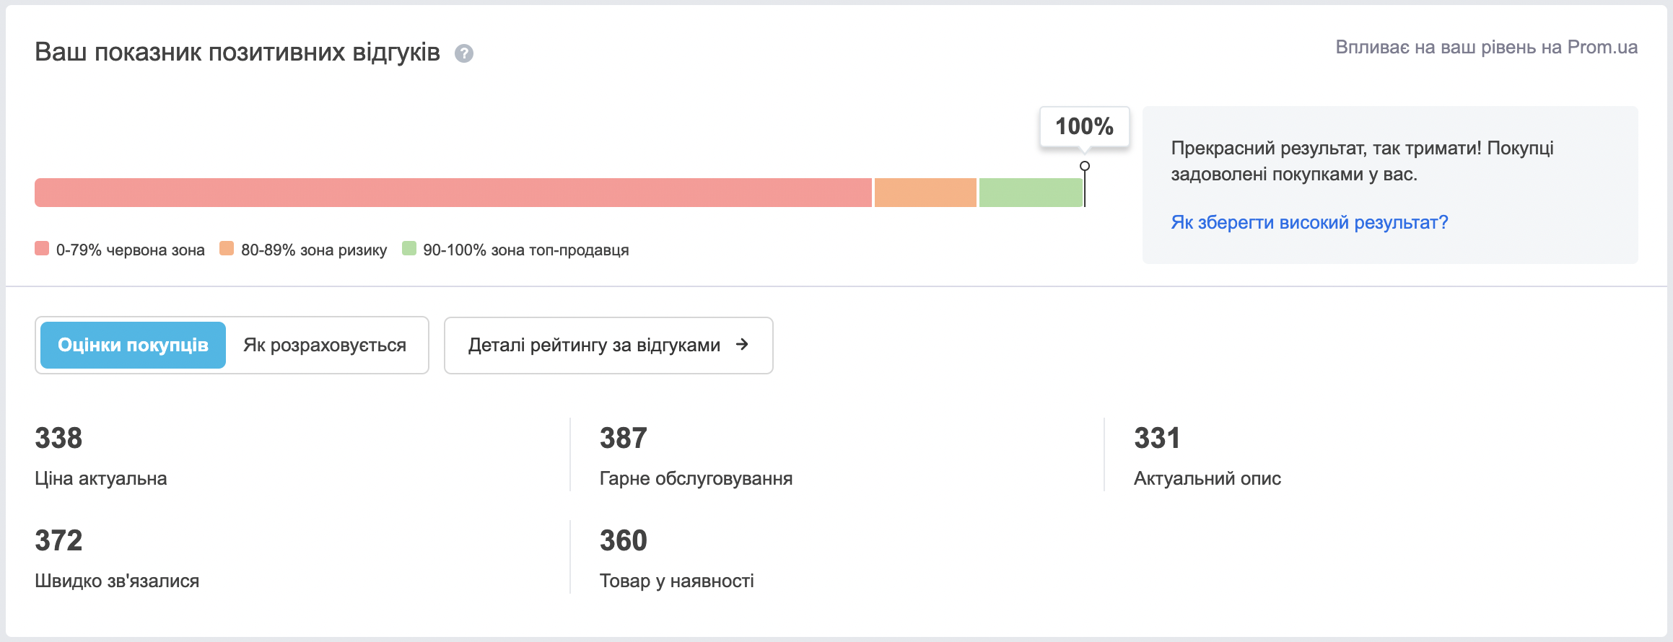
Task: Click the orange risk zone legend swatch
Action: (x=227, y=249)
